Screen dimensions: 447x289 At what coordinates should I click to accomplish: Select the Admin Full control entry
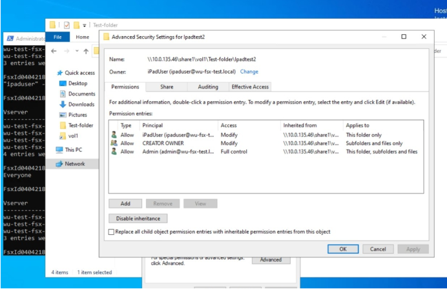coord(266,152)
